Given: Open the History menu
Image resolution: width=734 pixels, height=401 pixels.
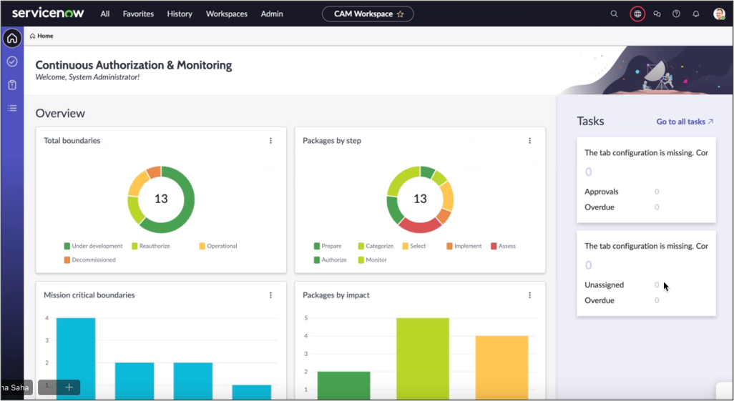Looking at the screenshot, I should 180,14.
